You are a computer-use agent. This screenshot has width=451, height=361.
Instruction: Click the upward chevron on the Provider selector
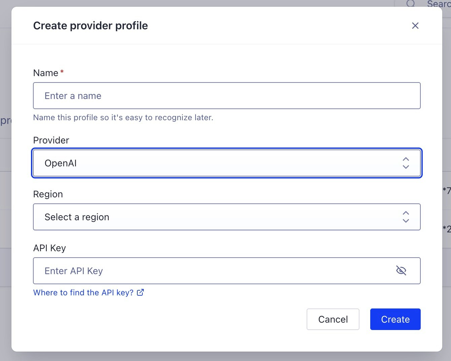coord(406,159)
